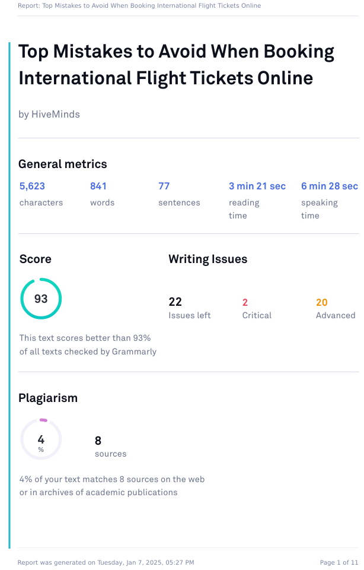Click the 'Critical' label
364x570 pixels.
tap(257, 315)
